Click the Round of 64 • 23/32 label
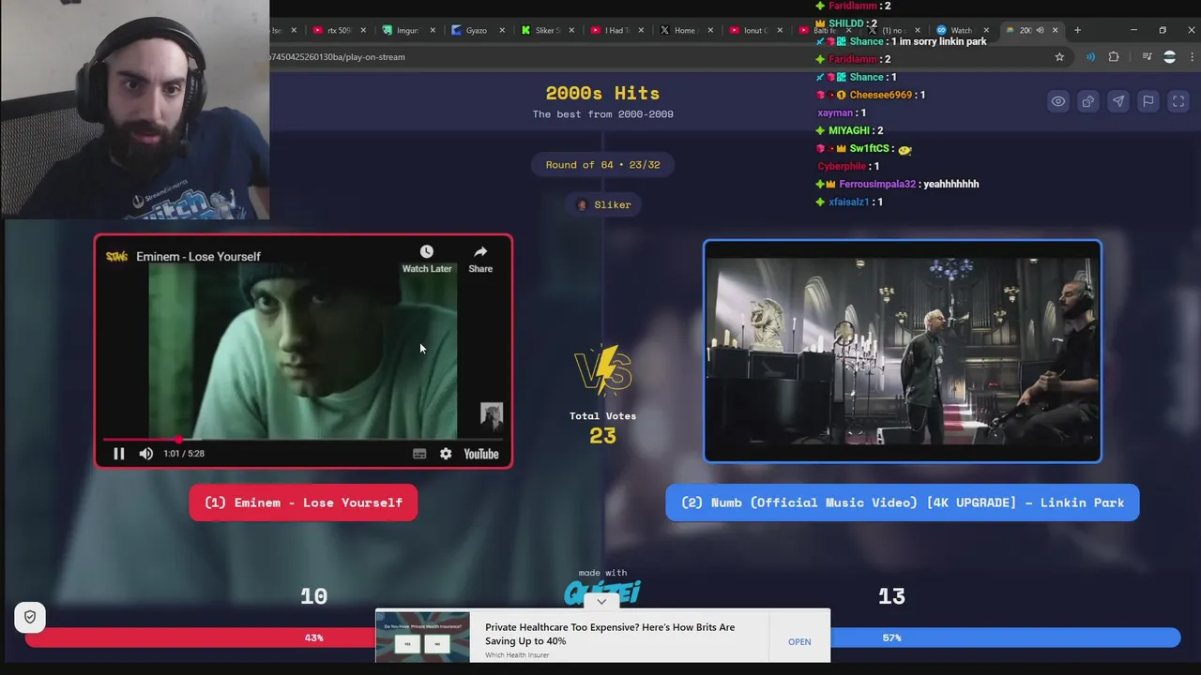 point(602,165)
